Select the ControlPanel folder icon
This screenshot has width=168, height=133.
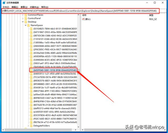pos(26,18)
